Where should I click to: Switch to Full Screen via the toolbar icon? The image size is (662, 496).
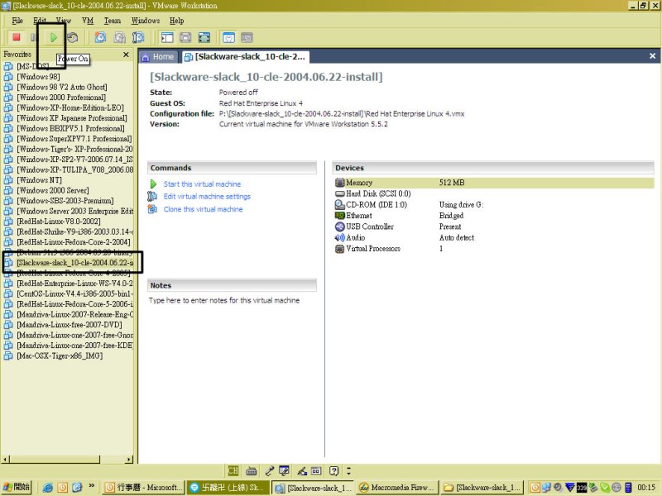pos(204,37)
